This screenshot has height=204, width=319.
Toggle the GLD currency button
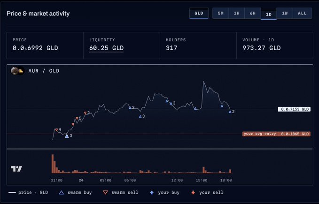tap(199, 14)
